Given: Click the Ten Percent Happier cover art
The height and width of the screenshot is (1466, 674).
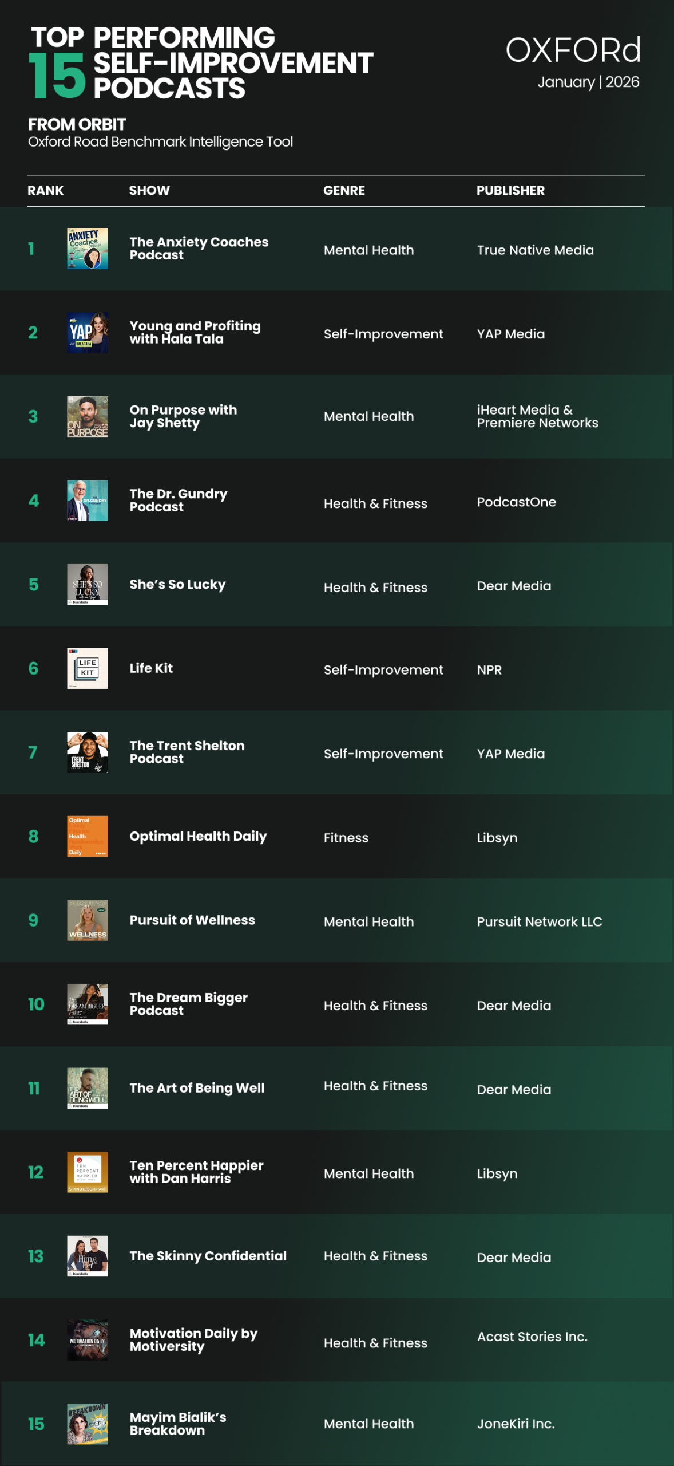Looking at the screenshot, I should (88, 1172).
